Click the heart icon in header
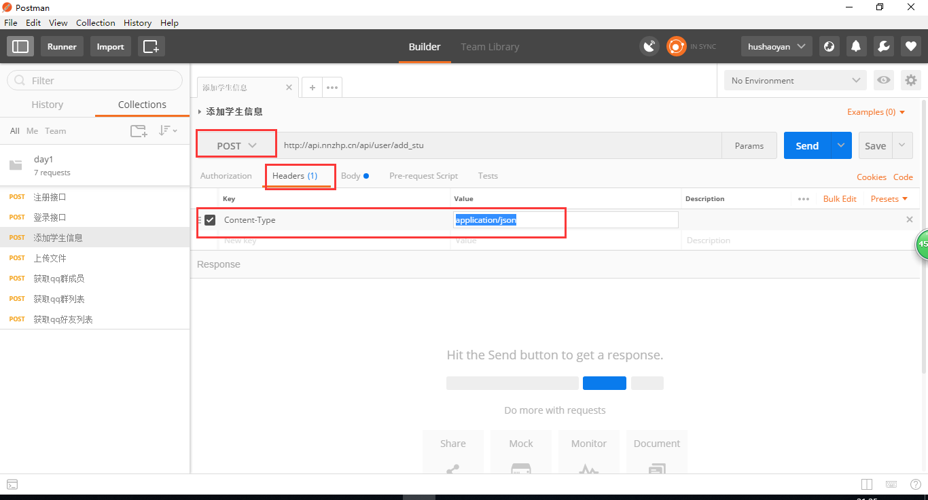This screenshot has width=928, height=500. click(910, 46)
